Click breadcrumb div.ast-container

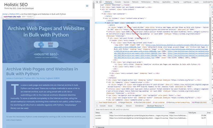[x=159, y=103]
